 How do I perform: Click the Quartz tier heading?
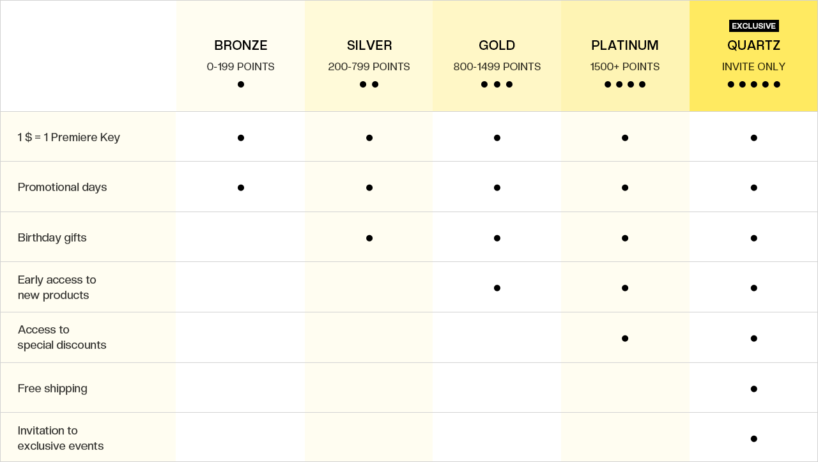pos(753,46)
